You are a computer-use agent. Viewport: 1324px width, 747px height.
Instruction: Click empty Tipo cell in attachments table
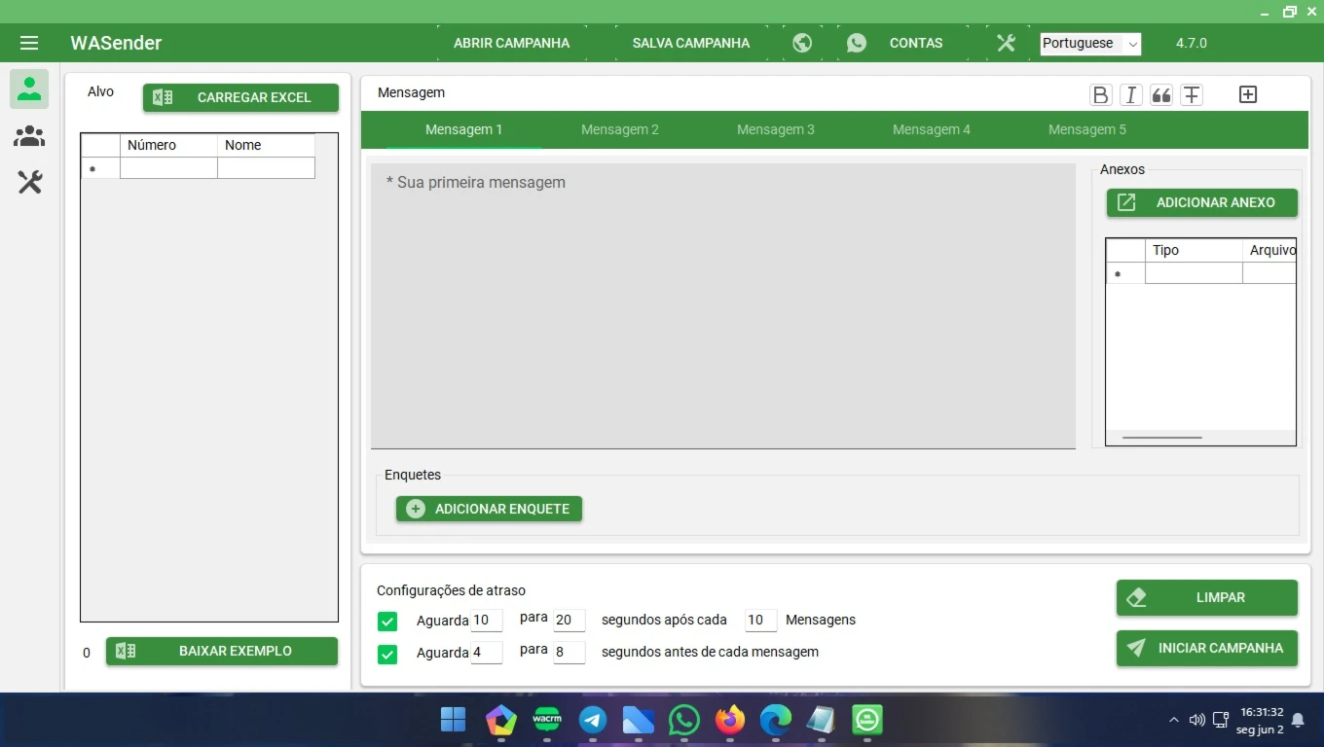click(1194, 273)
